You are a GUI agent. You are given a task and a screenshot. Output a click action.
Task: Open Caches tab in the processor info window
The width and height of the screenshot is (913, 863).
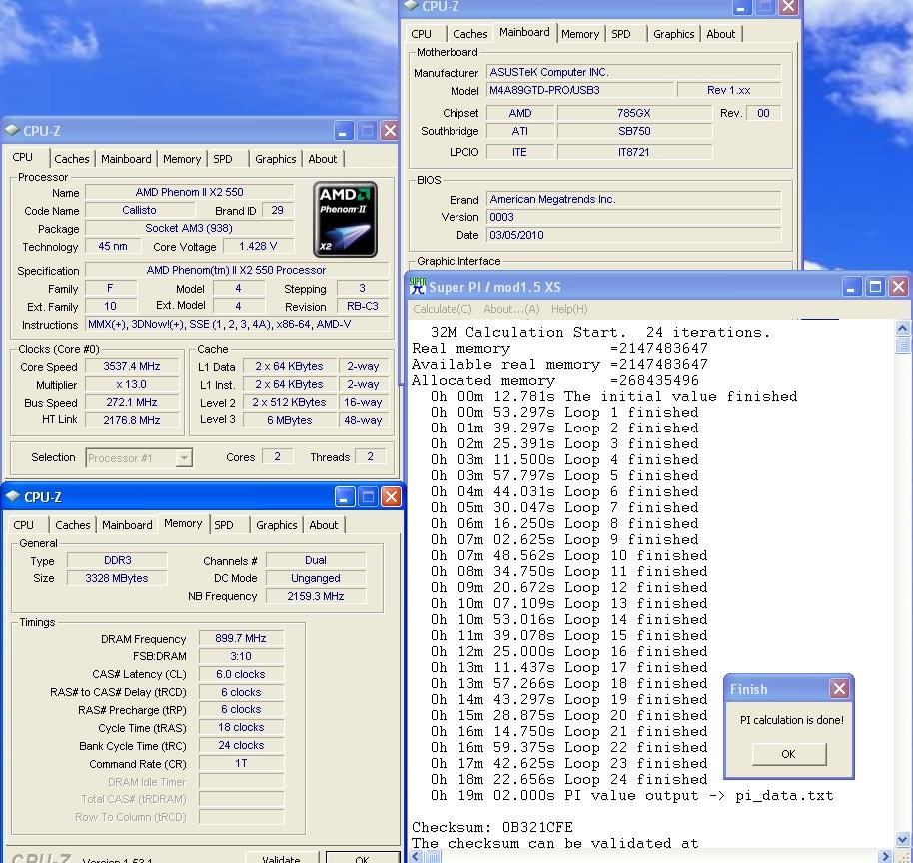coord(72,159)
